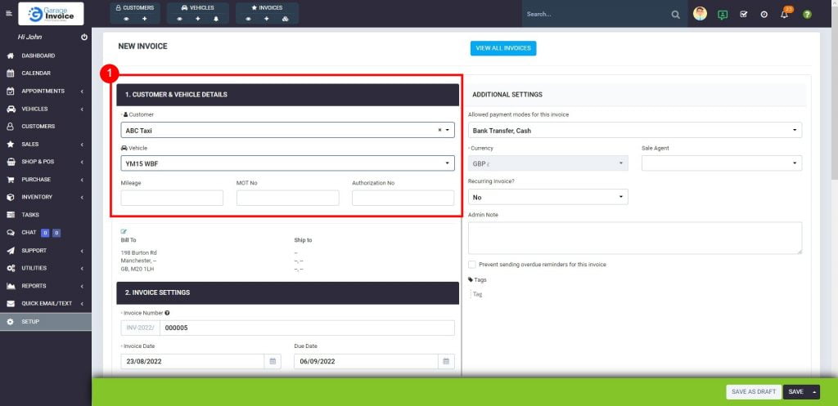Image resolution: width=838 pixels, height=406 pixels.
Task: Click the Garage Invoice logo
Action: (51, 14)
